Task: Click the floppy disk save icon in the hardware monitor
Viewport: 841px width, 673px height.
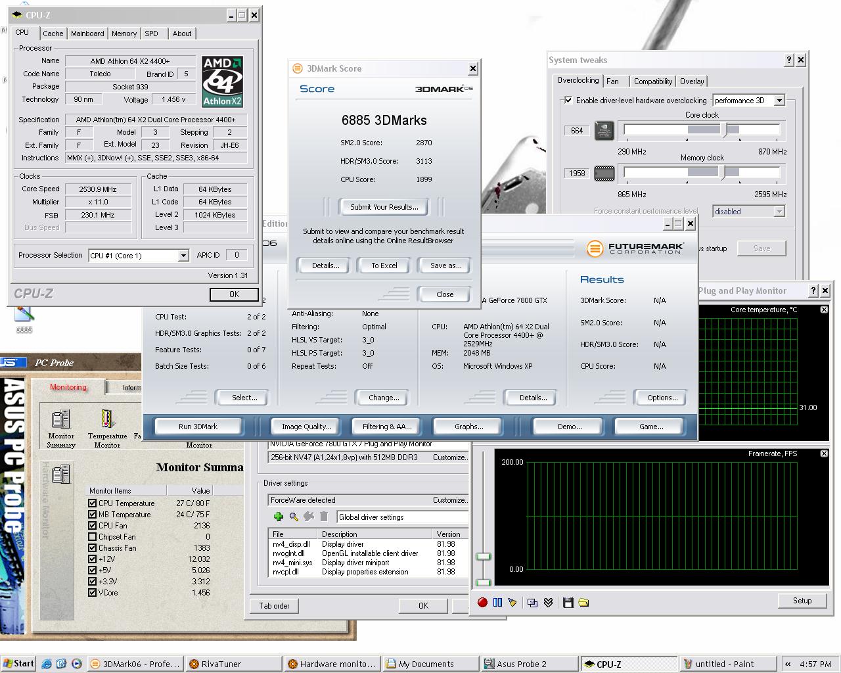Action: click(568, 602)
